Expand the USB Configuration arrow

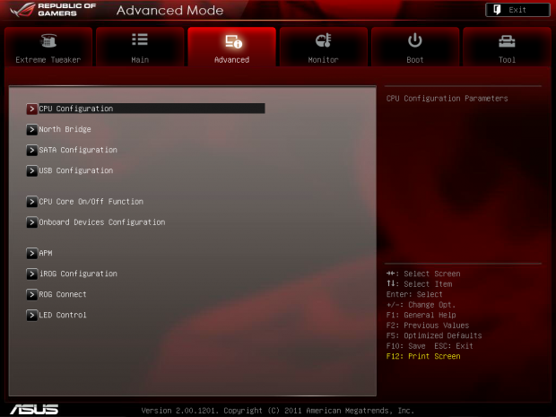pos(31,170)
